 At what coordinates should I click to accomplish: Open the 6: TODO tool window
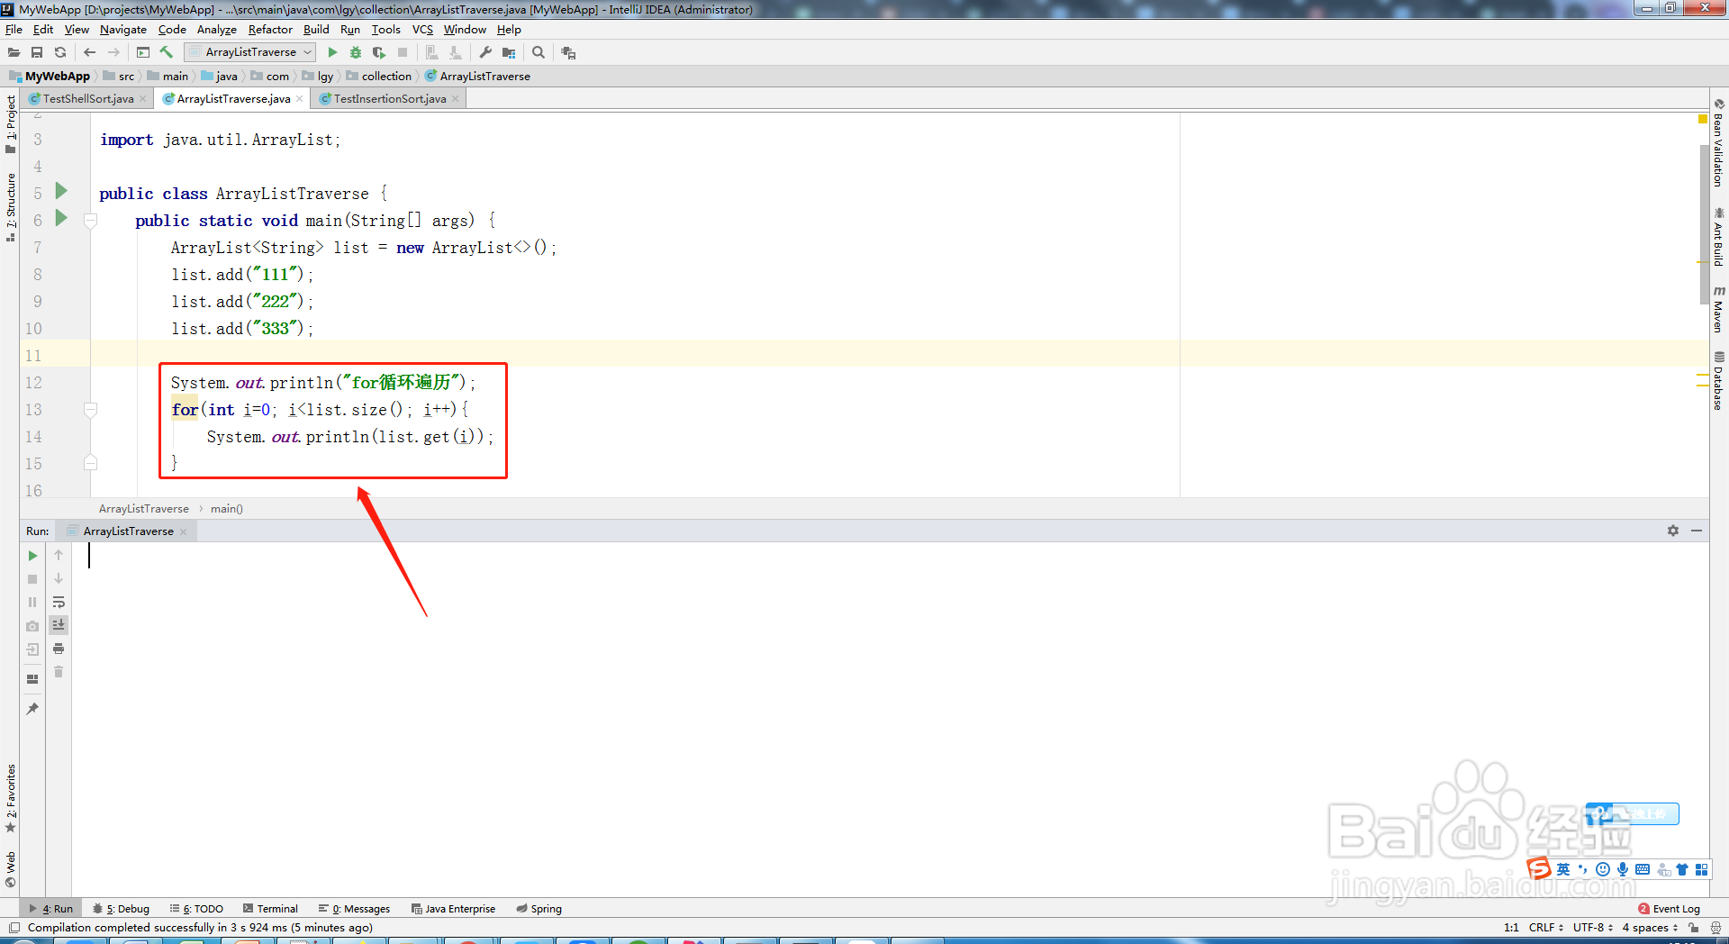click(x=196, y=909)
